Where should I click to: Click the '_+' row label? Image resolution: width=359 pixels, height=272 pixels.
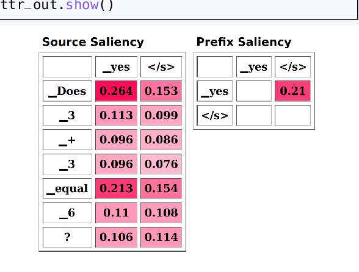click(x=67, y=140)
